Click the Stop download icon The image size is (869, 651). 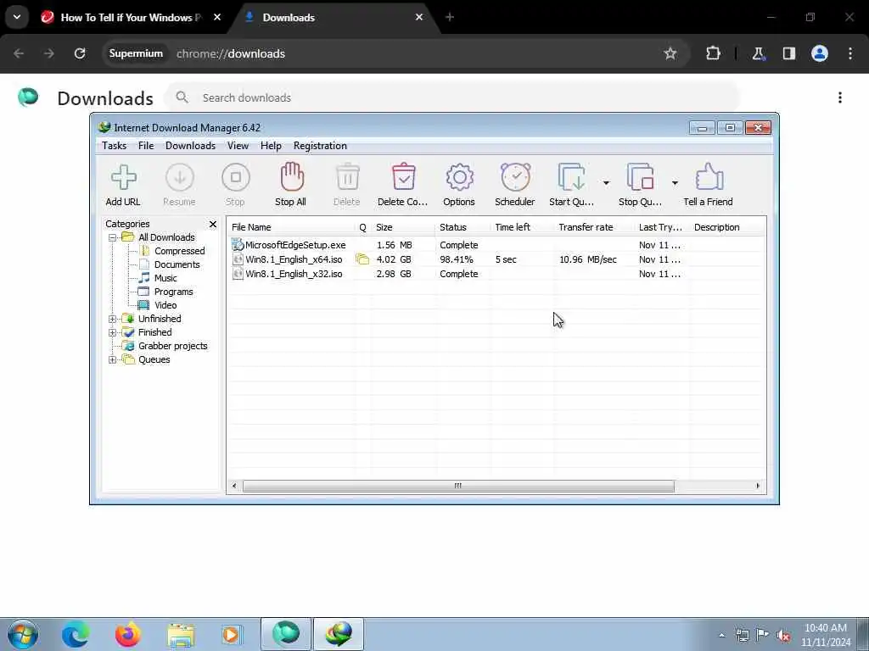[x=236, y=178]
